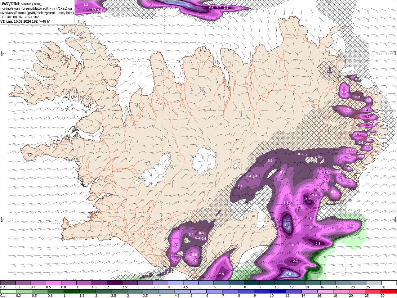397x298 pixels.
Task: Pick the 8 swatch in the lower rain scale
Action: tap(246, 291)
